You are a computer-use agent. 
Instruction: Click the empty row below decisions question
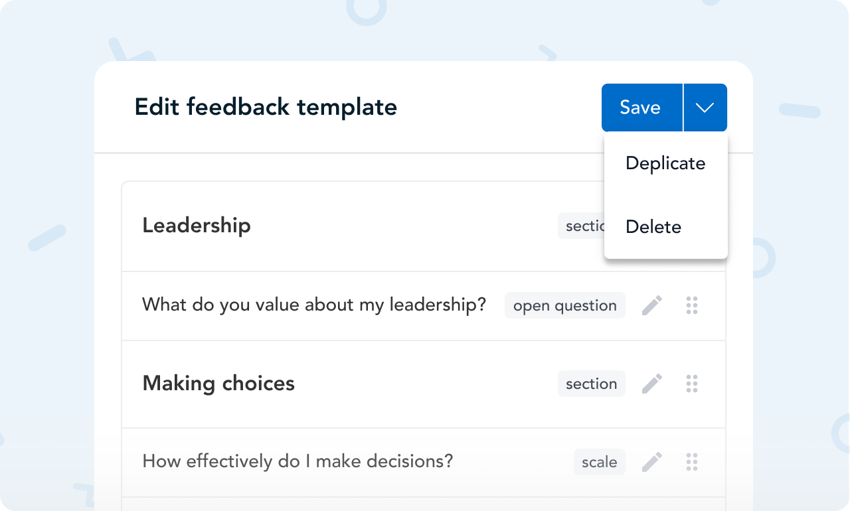click(424, 504)
